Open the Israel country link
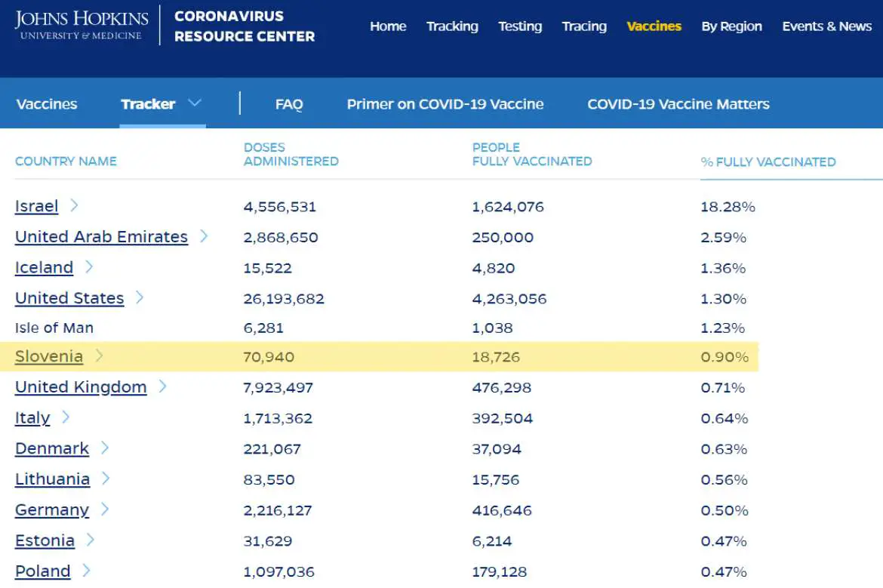This screenshot has width=883, height=588. point(37,206)
